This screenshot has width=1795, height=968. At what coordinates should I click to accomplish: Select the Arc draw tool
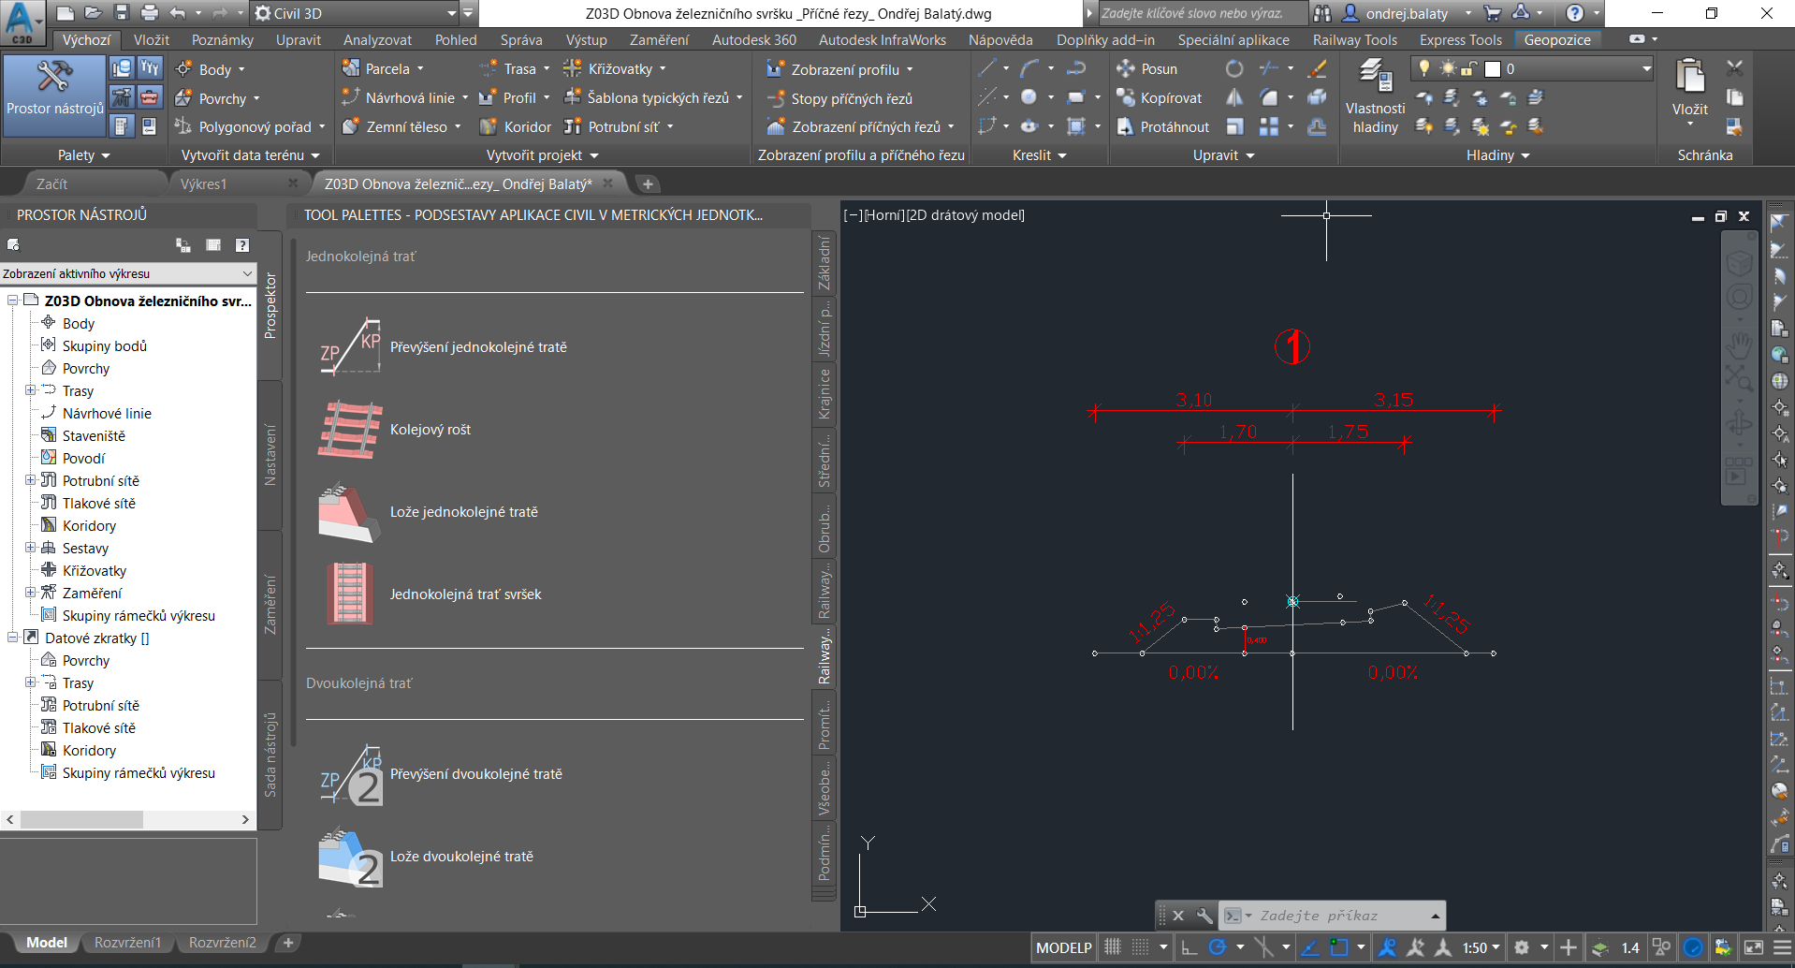1029,68
